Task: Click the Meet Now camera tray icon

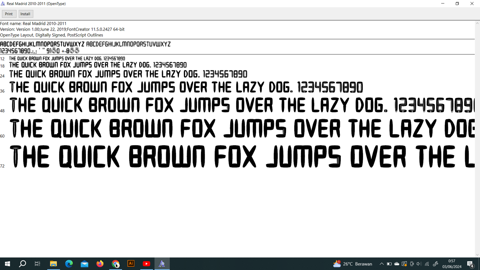Action: coord(412,264)
